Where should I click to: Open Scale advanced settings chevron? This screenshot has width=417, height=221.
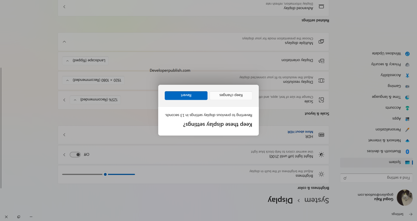point(64,100)
